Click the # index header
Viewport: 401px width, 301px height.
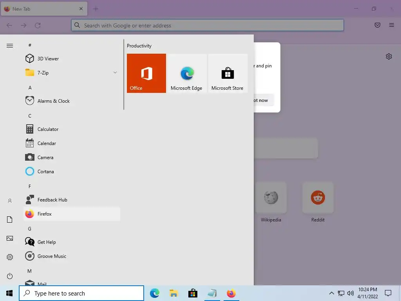(x=30, y=45)
